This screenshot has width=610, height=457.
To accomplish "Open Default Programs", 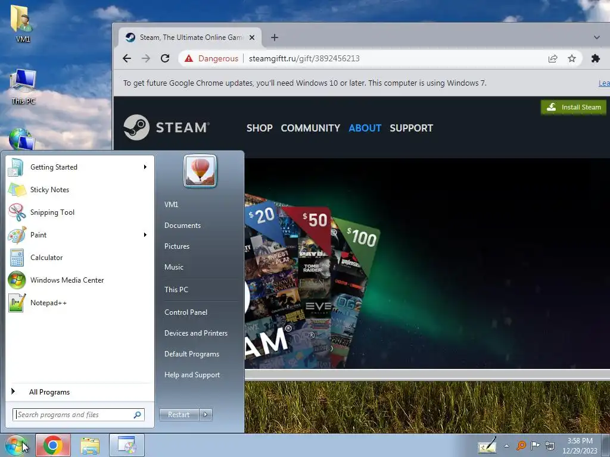I will pyautogui.click(x=192, y=354).
